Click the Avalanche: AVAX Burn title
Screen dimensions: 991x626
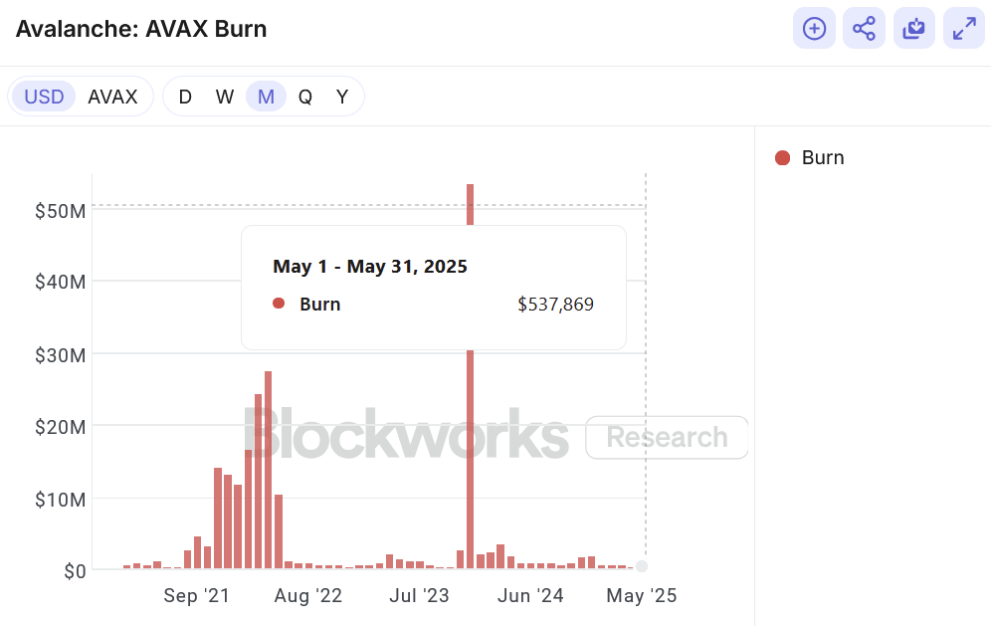[141, 29]
